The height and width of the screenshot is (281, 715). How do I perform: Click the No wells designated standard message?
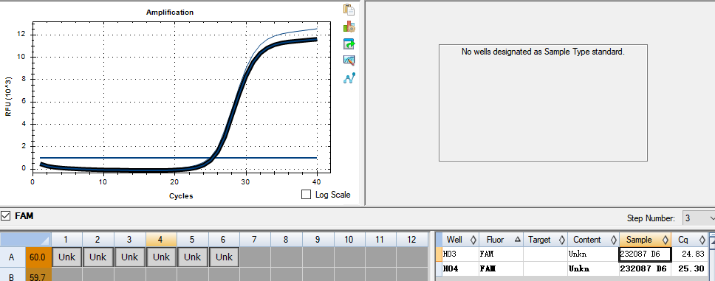(543, 52)
